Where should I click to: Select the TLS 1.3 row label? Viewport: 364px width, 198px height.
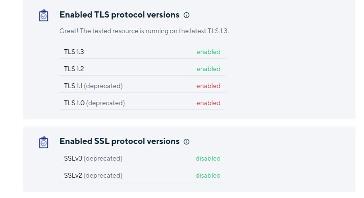[x=74, y=52]
